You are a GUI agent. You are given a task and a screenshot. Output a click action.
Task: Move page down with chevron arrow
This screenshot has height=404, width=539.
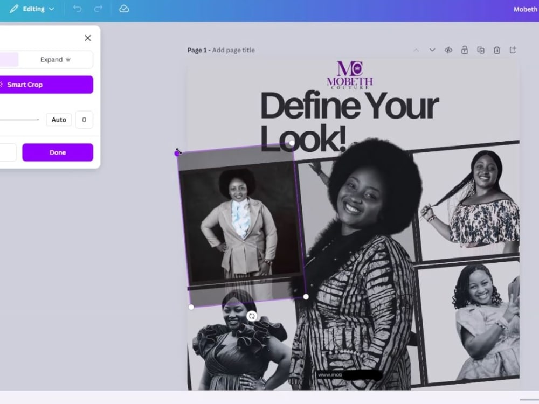[x=432, y=50]
